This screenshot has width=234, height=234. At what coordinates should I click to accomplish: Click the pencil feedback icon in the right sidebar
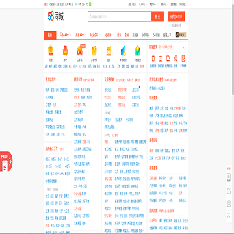[229, 191]
